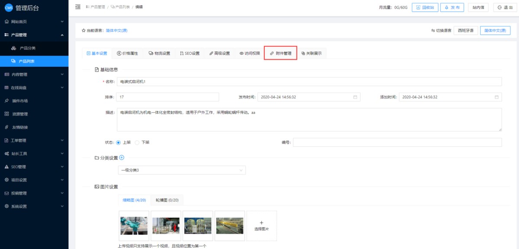Open the 一级分类3 category dropdown

point(182,170)
